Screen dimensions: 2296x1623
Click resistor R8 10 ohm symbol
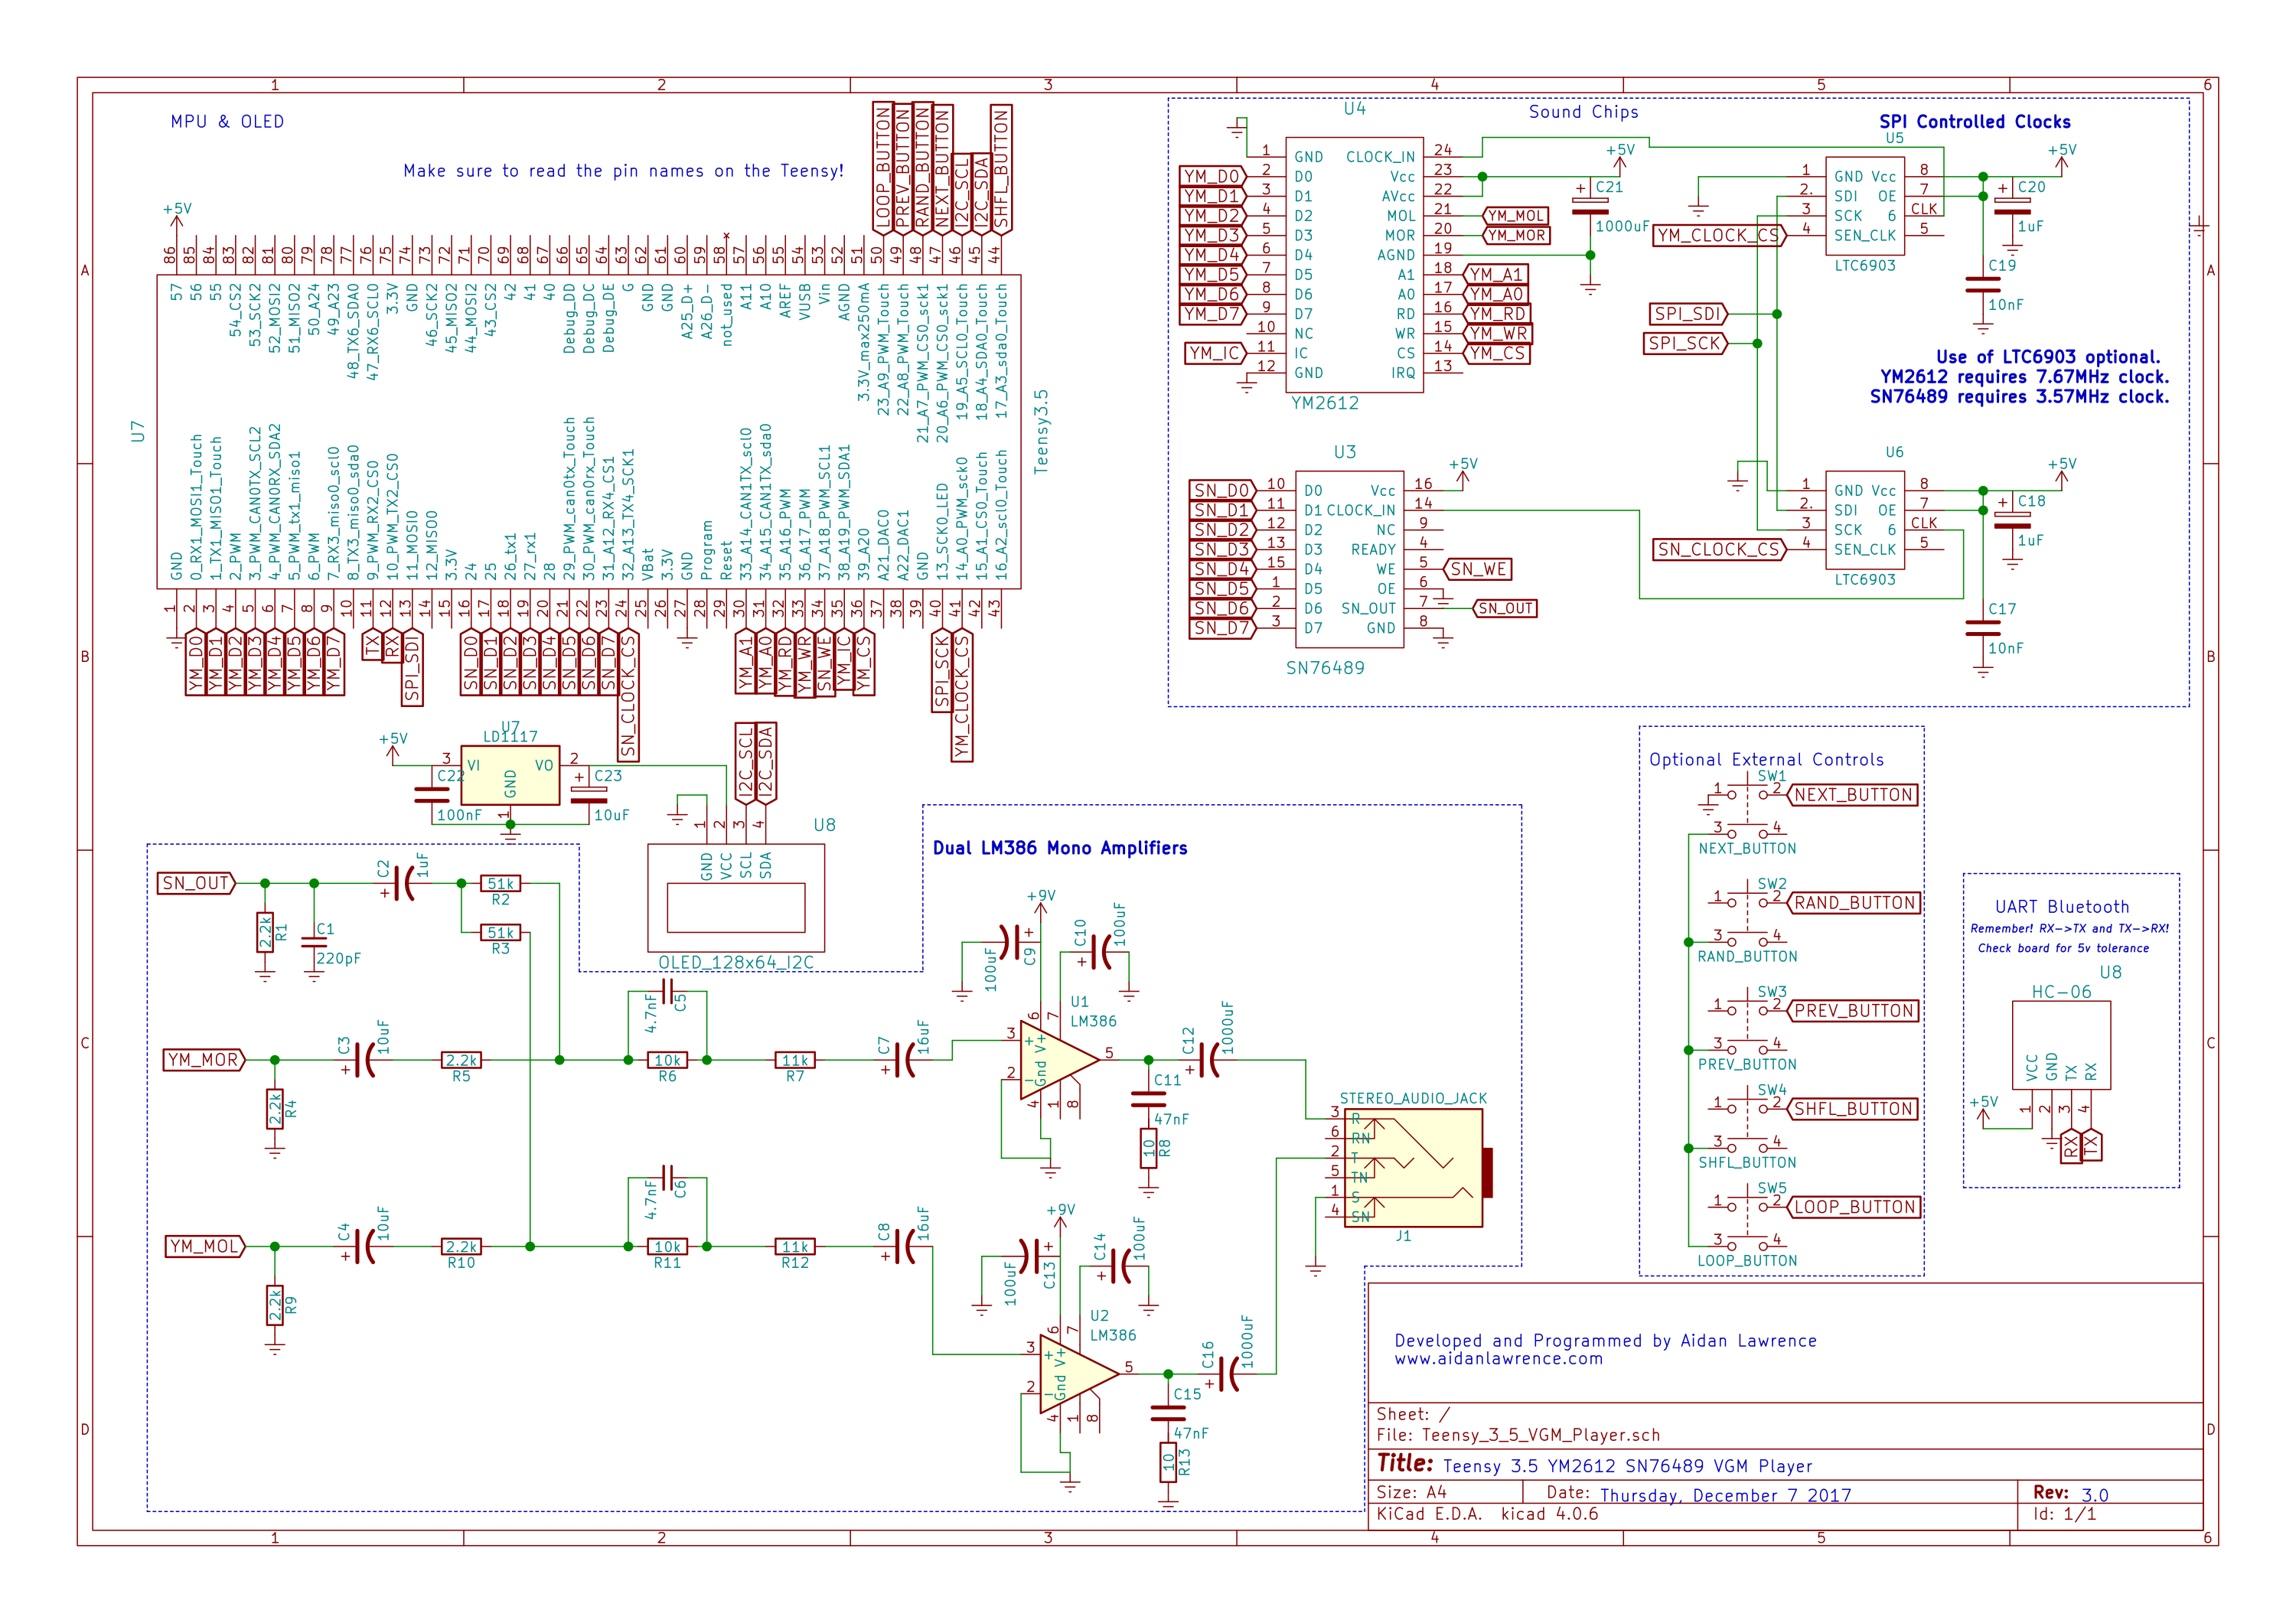tap(1148, 1148)
